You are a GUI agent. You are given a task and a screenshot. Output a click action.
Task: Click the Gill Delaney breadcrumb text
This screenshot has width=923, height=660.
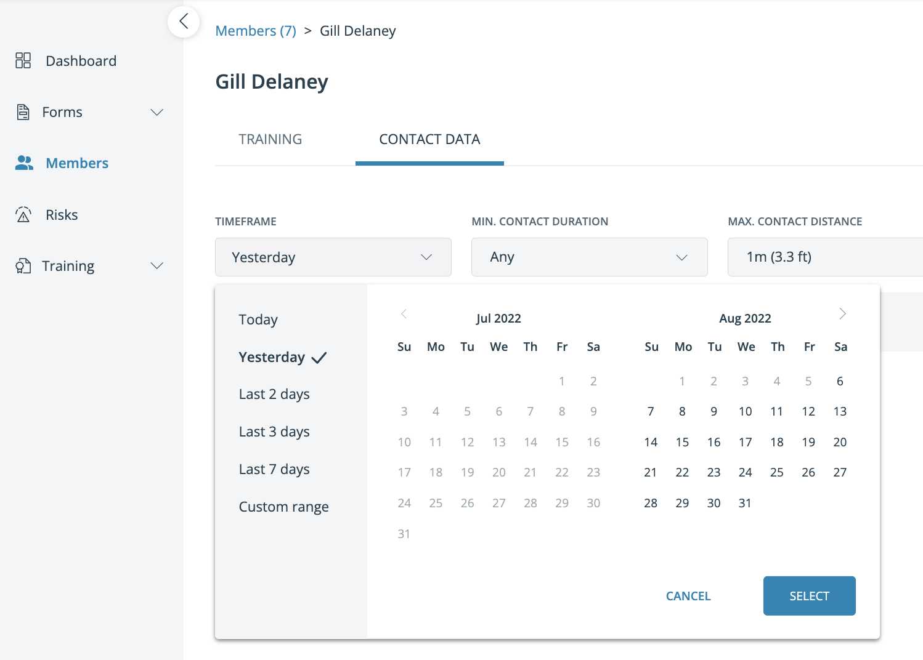click(x=358, y=31)
